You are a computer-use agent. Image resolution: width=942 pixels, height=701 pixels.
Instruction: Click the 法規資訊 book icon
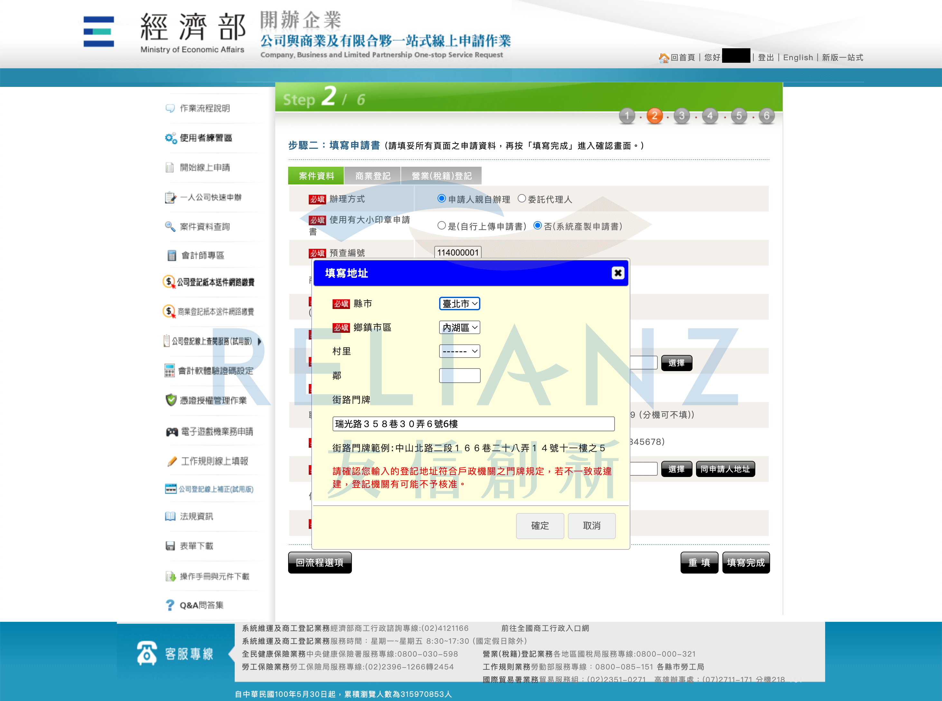170,516
